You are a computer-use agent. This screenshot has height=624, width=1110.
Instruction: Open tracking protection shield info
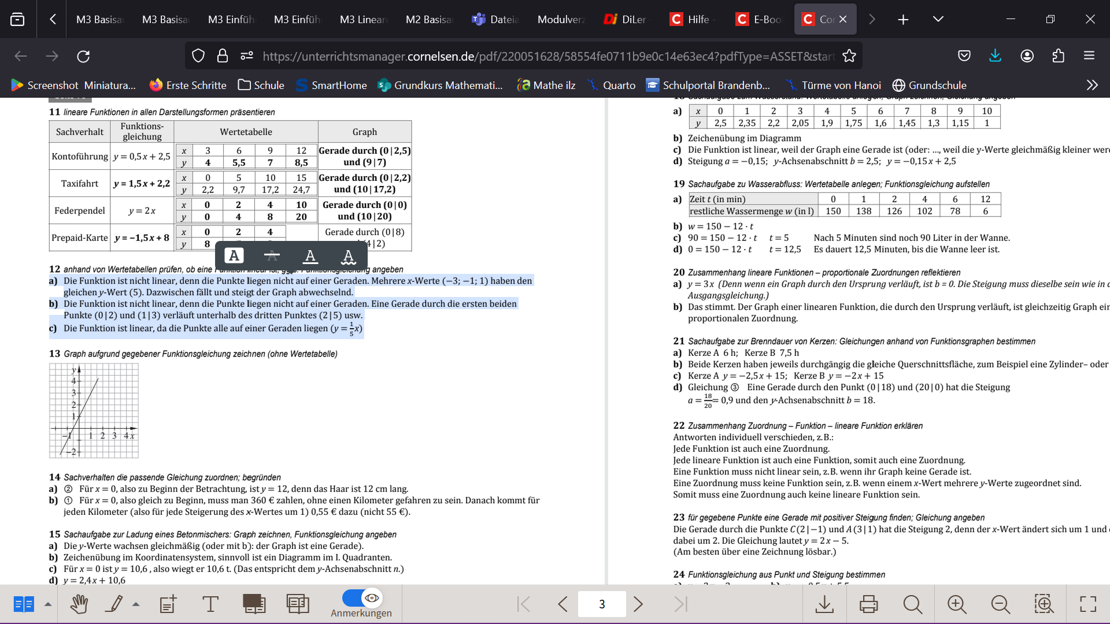click(x=198, y=56)
